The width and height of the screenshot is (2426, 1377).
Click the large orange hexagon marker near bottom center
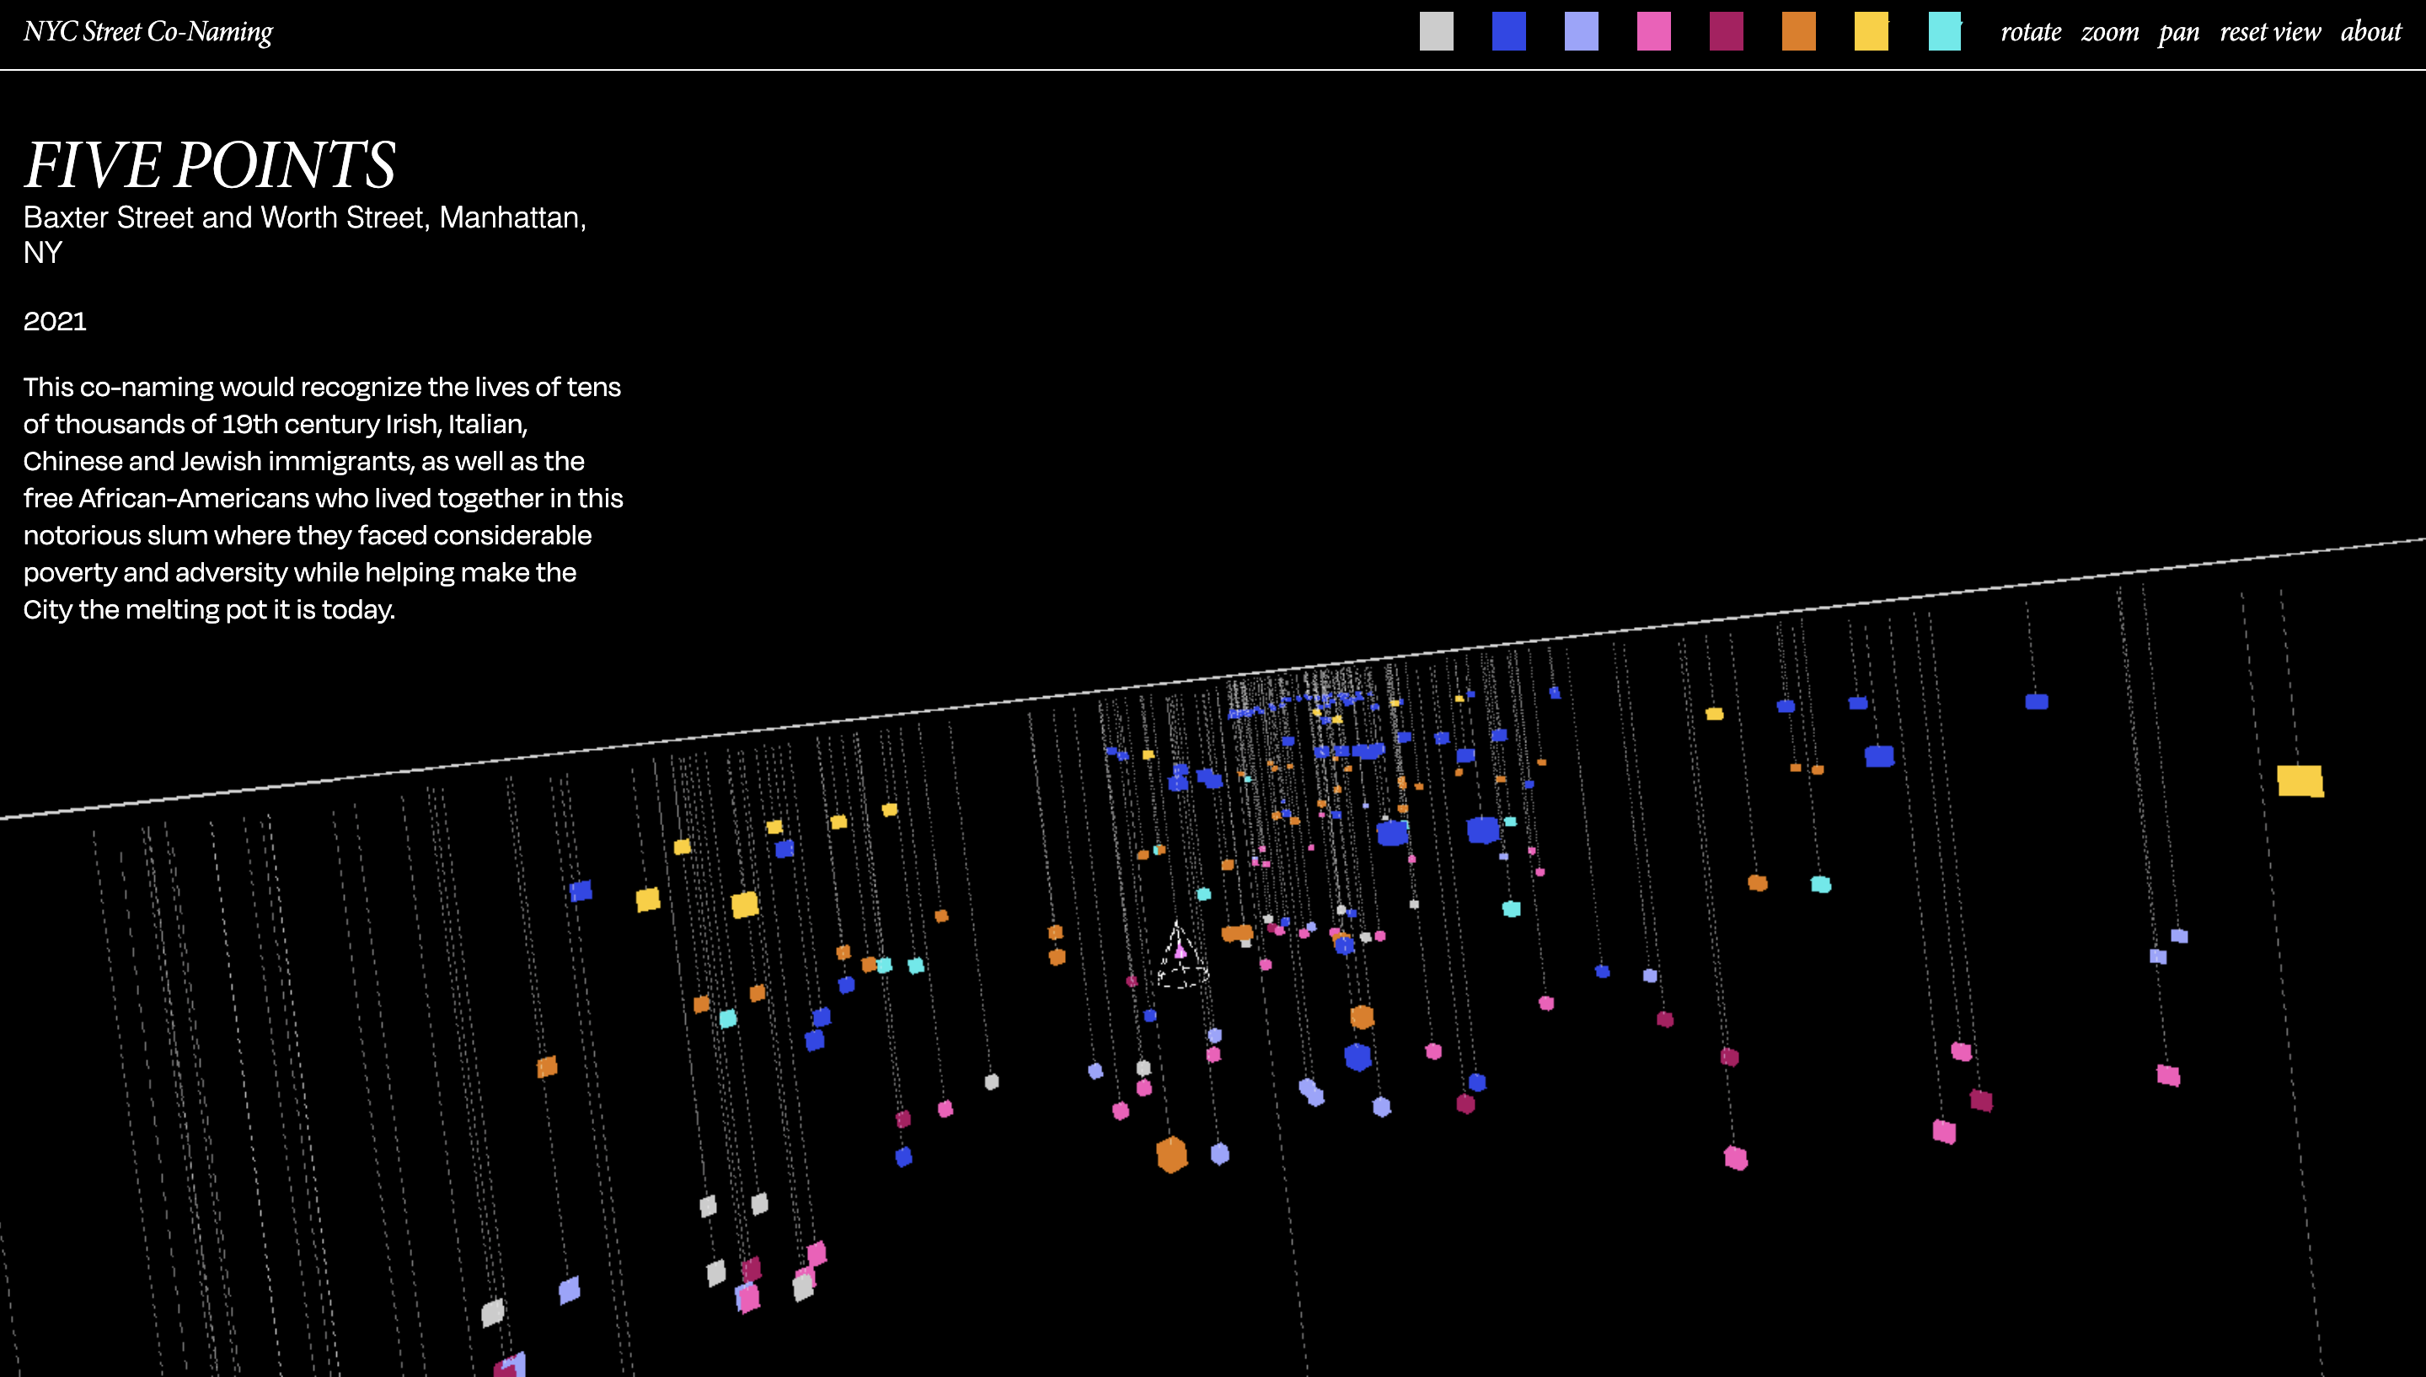(x=1171, y=1154)
